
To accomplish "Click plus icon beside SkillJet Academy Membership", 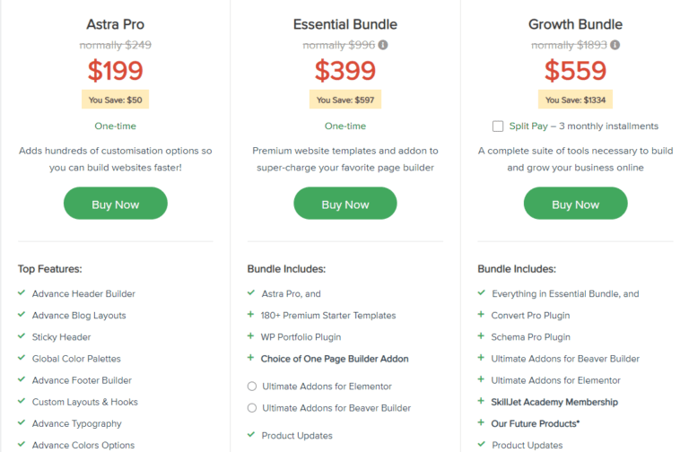I will [482, 402].
